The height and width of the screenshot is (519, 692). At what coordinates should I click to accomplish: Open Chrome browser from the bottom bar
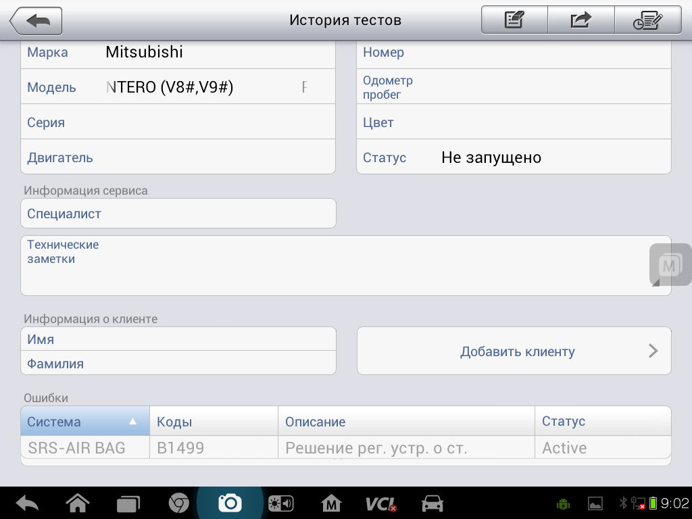pyautogui.click(x=178, y=503)
